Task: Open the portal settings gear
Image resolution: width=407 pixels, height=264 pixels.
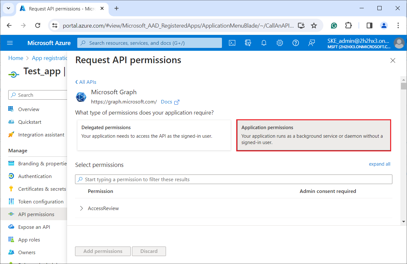Action: point(280,43)
